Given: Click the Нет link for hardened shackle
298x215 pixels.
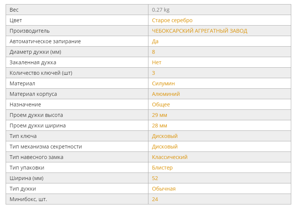Looking at the screenshot, I should [x=156, y=62].
